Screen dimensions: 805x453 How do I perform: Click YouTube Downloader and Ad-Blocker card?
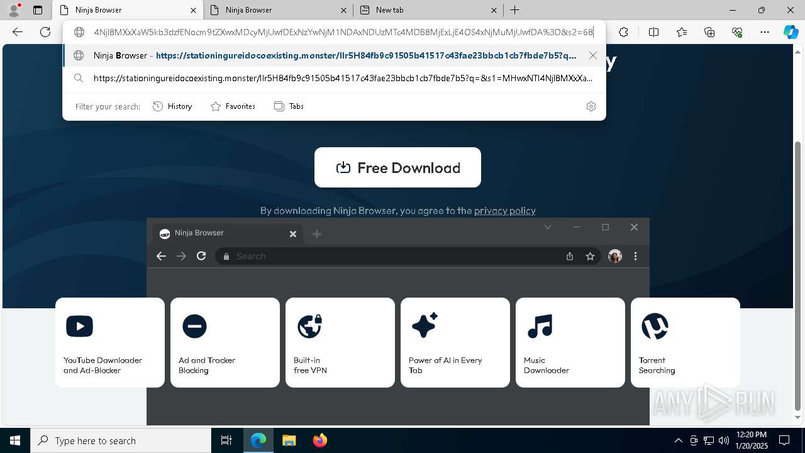[110, 342]
